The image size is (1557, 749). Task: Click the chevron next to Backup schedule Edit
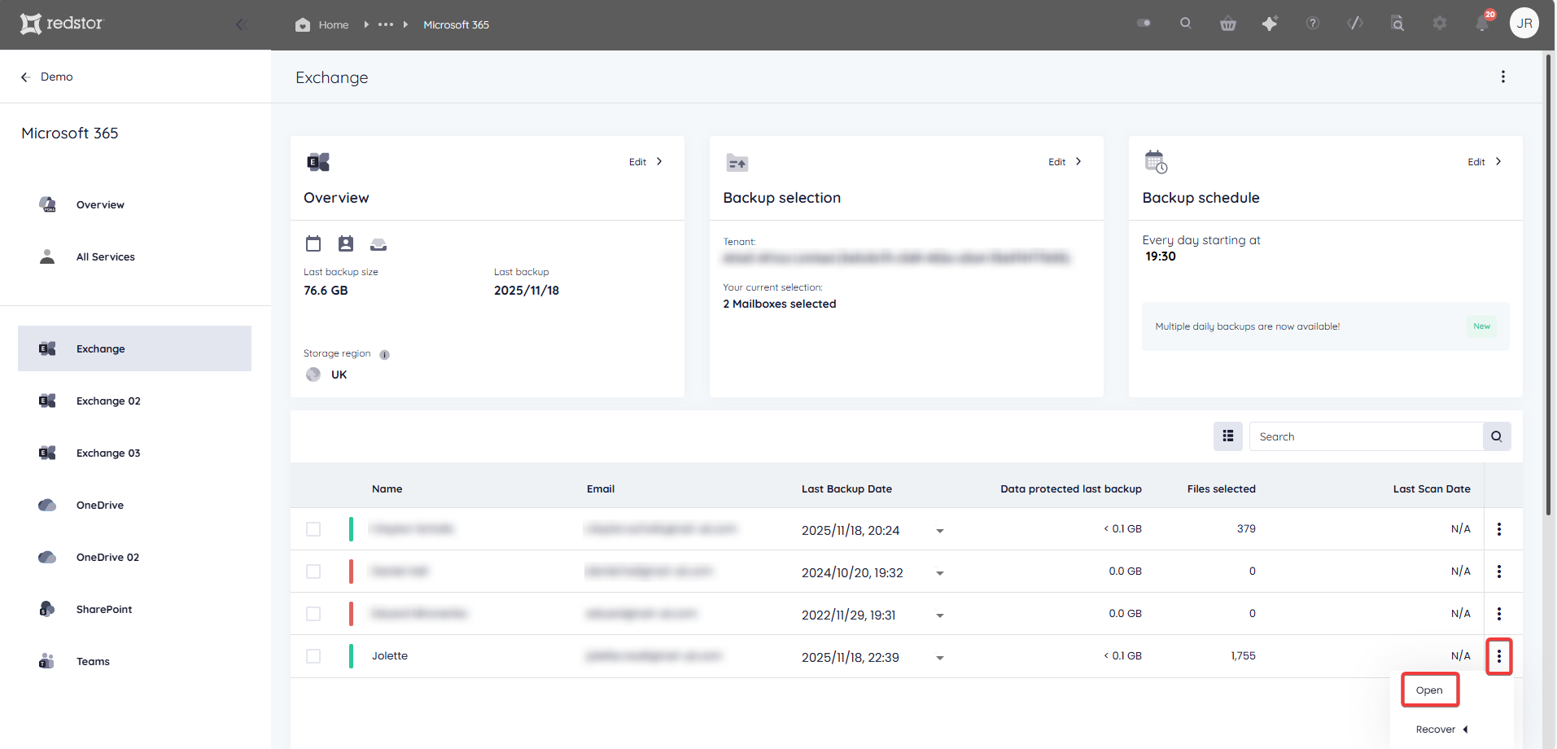[1498, 161]
